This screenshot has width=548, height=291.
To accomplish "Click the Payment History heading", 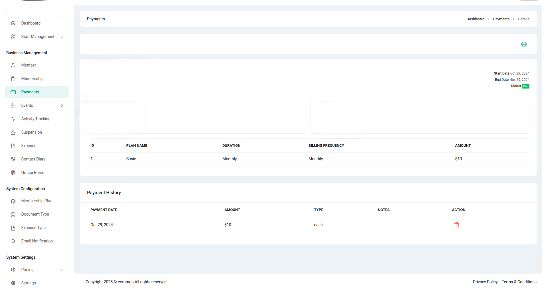I will coord(104,193).
